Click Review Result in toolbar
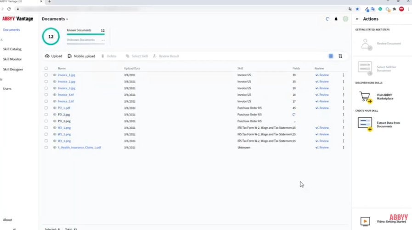412x230 pixels. (166, 56)
